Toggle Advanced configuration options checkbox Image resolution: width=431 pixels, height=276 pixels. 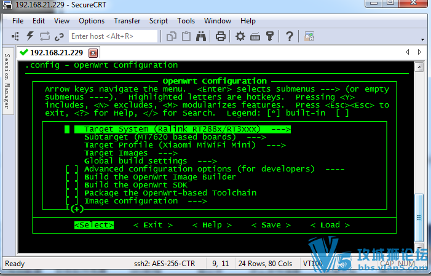point(72,169)
